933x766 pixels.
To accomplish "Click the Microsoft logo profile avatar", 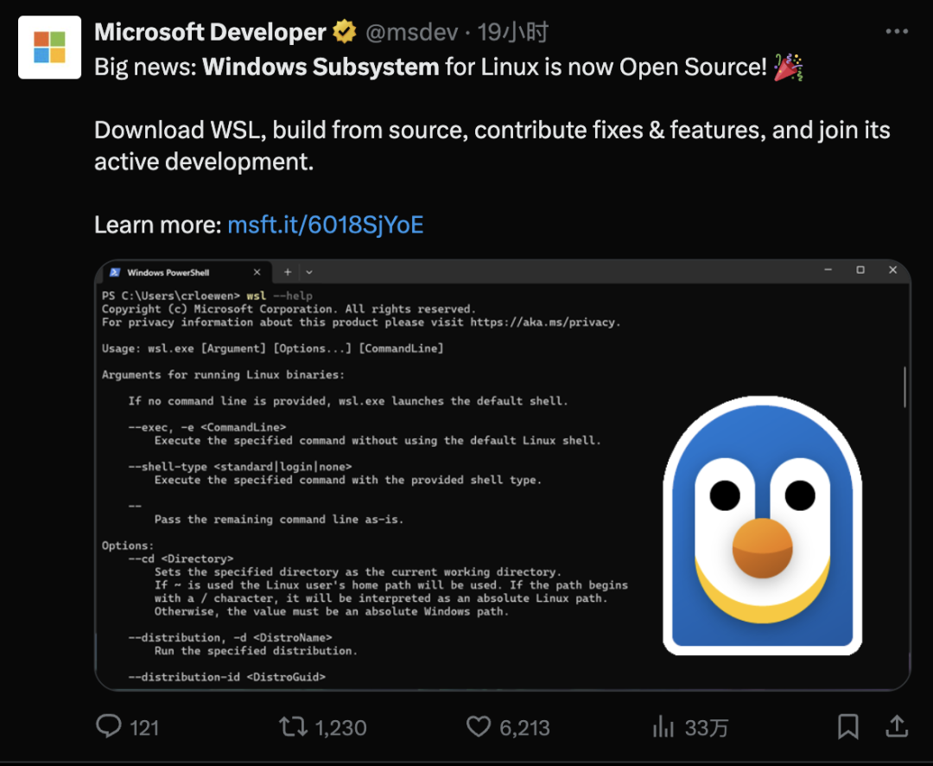I will [49, 48].
